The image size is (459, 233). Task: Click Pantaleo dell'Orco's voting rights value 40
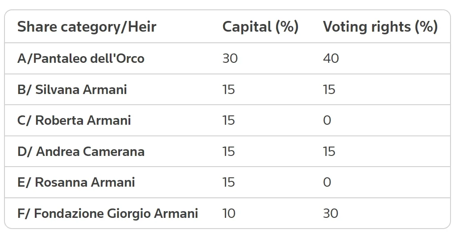331,58
